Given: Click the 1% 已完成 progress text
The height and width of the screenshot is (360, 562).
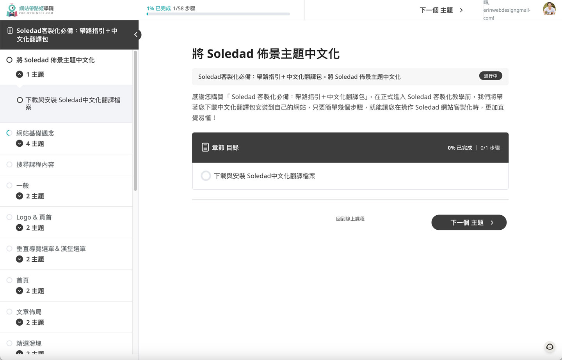Looking at the screenshot, I should 158,8.
